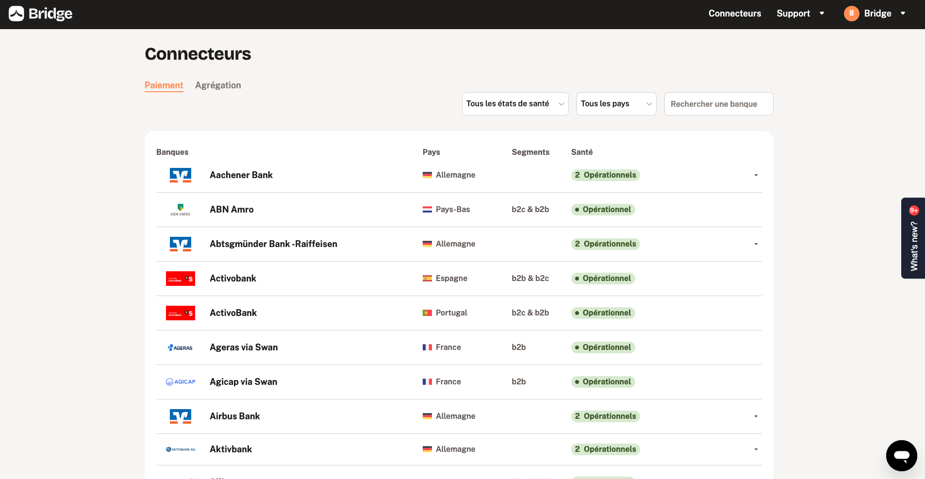Select the ABN Amro name

[x=231, y=210]
